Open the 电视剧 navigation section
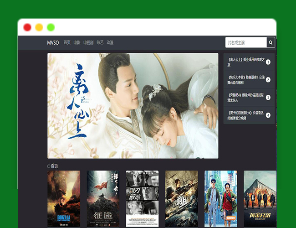The image size is (296, 228). point(88,42)
